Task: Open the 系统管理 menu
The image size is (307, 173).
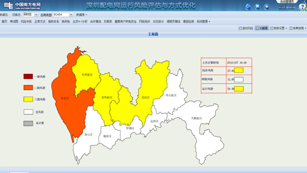Action: [x=203, y=22]
